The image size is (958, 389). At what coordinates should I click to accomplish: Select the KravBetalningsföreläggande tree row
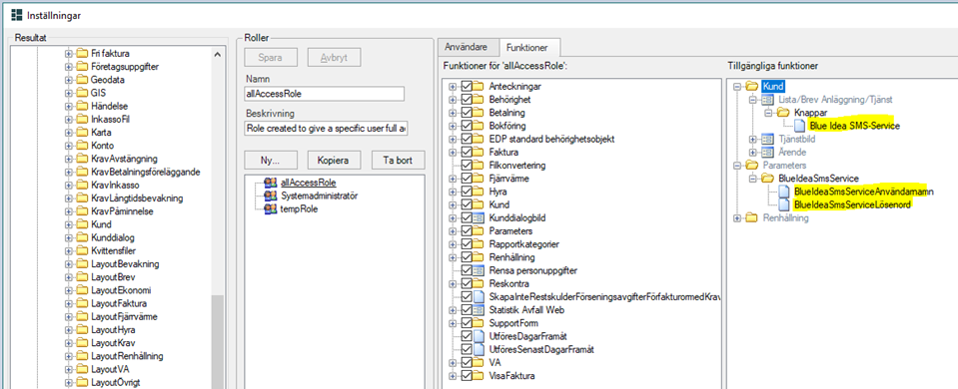[x=146, y=172]
